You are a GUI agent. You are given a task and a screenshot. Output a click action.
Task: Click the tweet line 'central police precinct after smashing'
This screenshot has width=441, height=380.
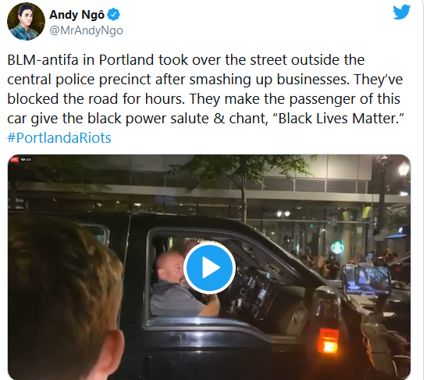click(204, 80)
